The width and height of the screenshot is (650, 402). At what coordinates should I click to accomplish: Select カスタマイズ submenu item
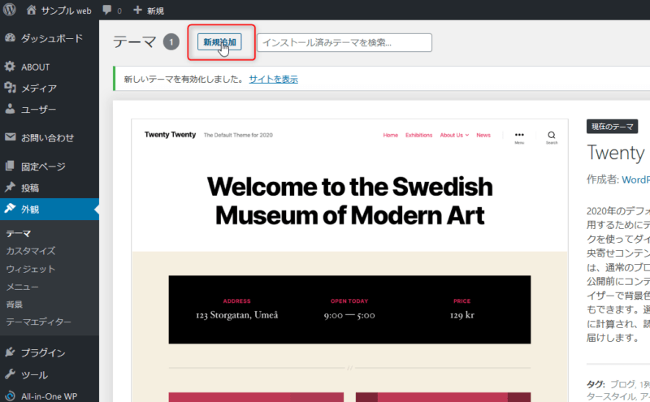point(31,251)
